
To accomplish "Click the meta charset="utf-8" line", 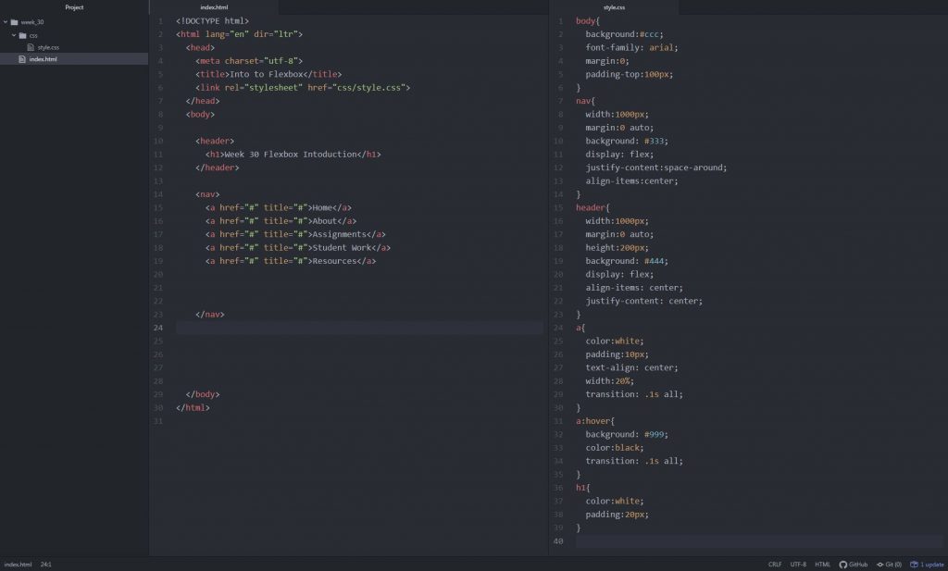I will 249,61.
